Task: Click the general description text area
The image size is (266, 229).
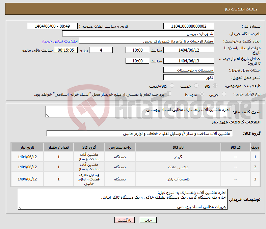Action: coord(138,112)
